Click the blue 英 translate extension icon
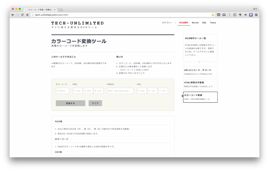 pos(251,15)
